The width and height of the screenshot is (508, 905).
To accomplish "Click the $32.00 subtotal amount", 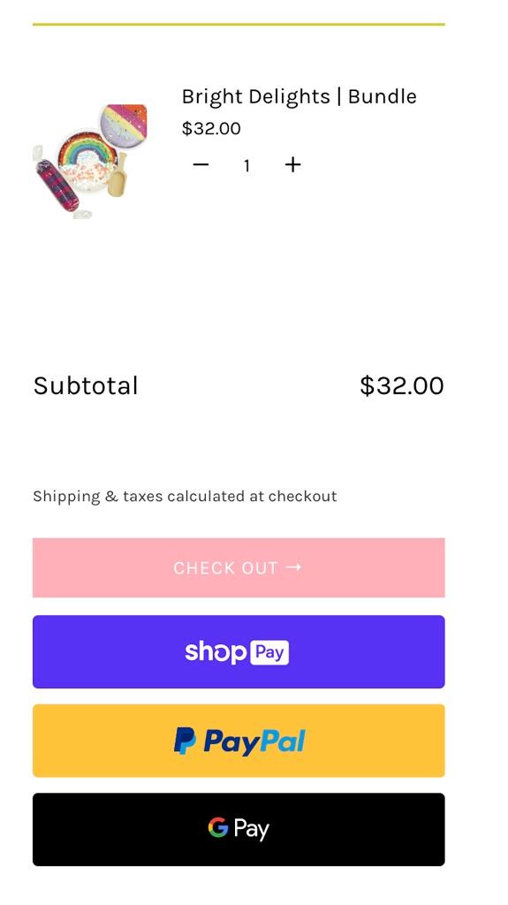I will (402, 385).
